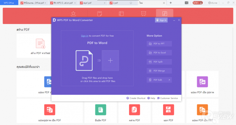The image size is (236, 125).
Task: Click the PDF Split icon in More Option
Action: pyautogui.click(x=150, y=62)
